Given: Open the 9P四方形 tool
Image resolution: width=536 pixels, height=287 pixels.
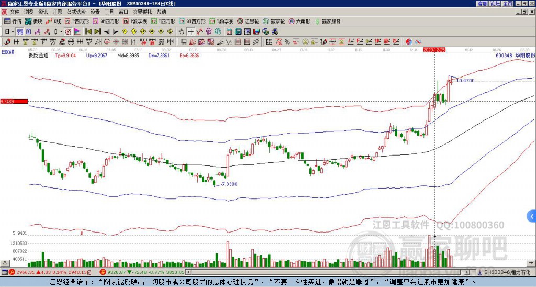Looking at the screenshot, I should click(106, 21).
